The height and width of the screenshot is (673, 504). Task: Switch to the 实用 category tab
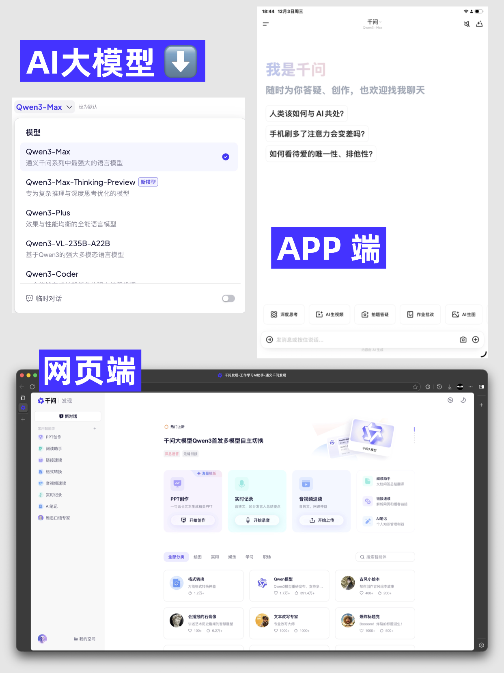point(215,557)
